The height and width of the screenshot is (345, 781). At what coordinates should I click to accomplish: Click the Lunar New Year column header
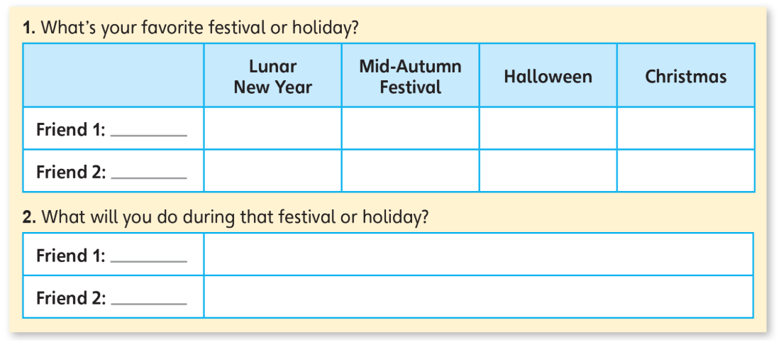tap(272, 75)
